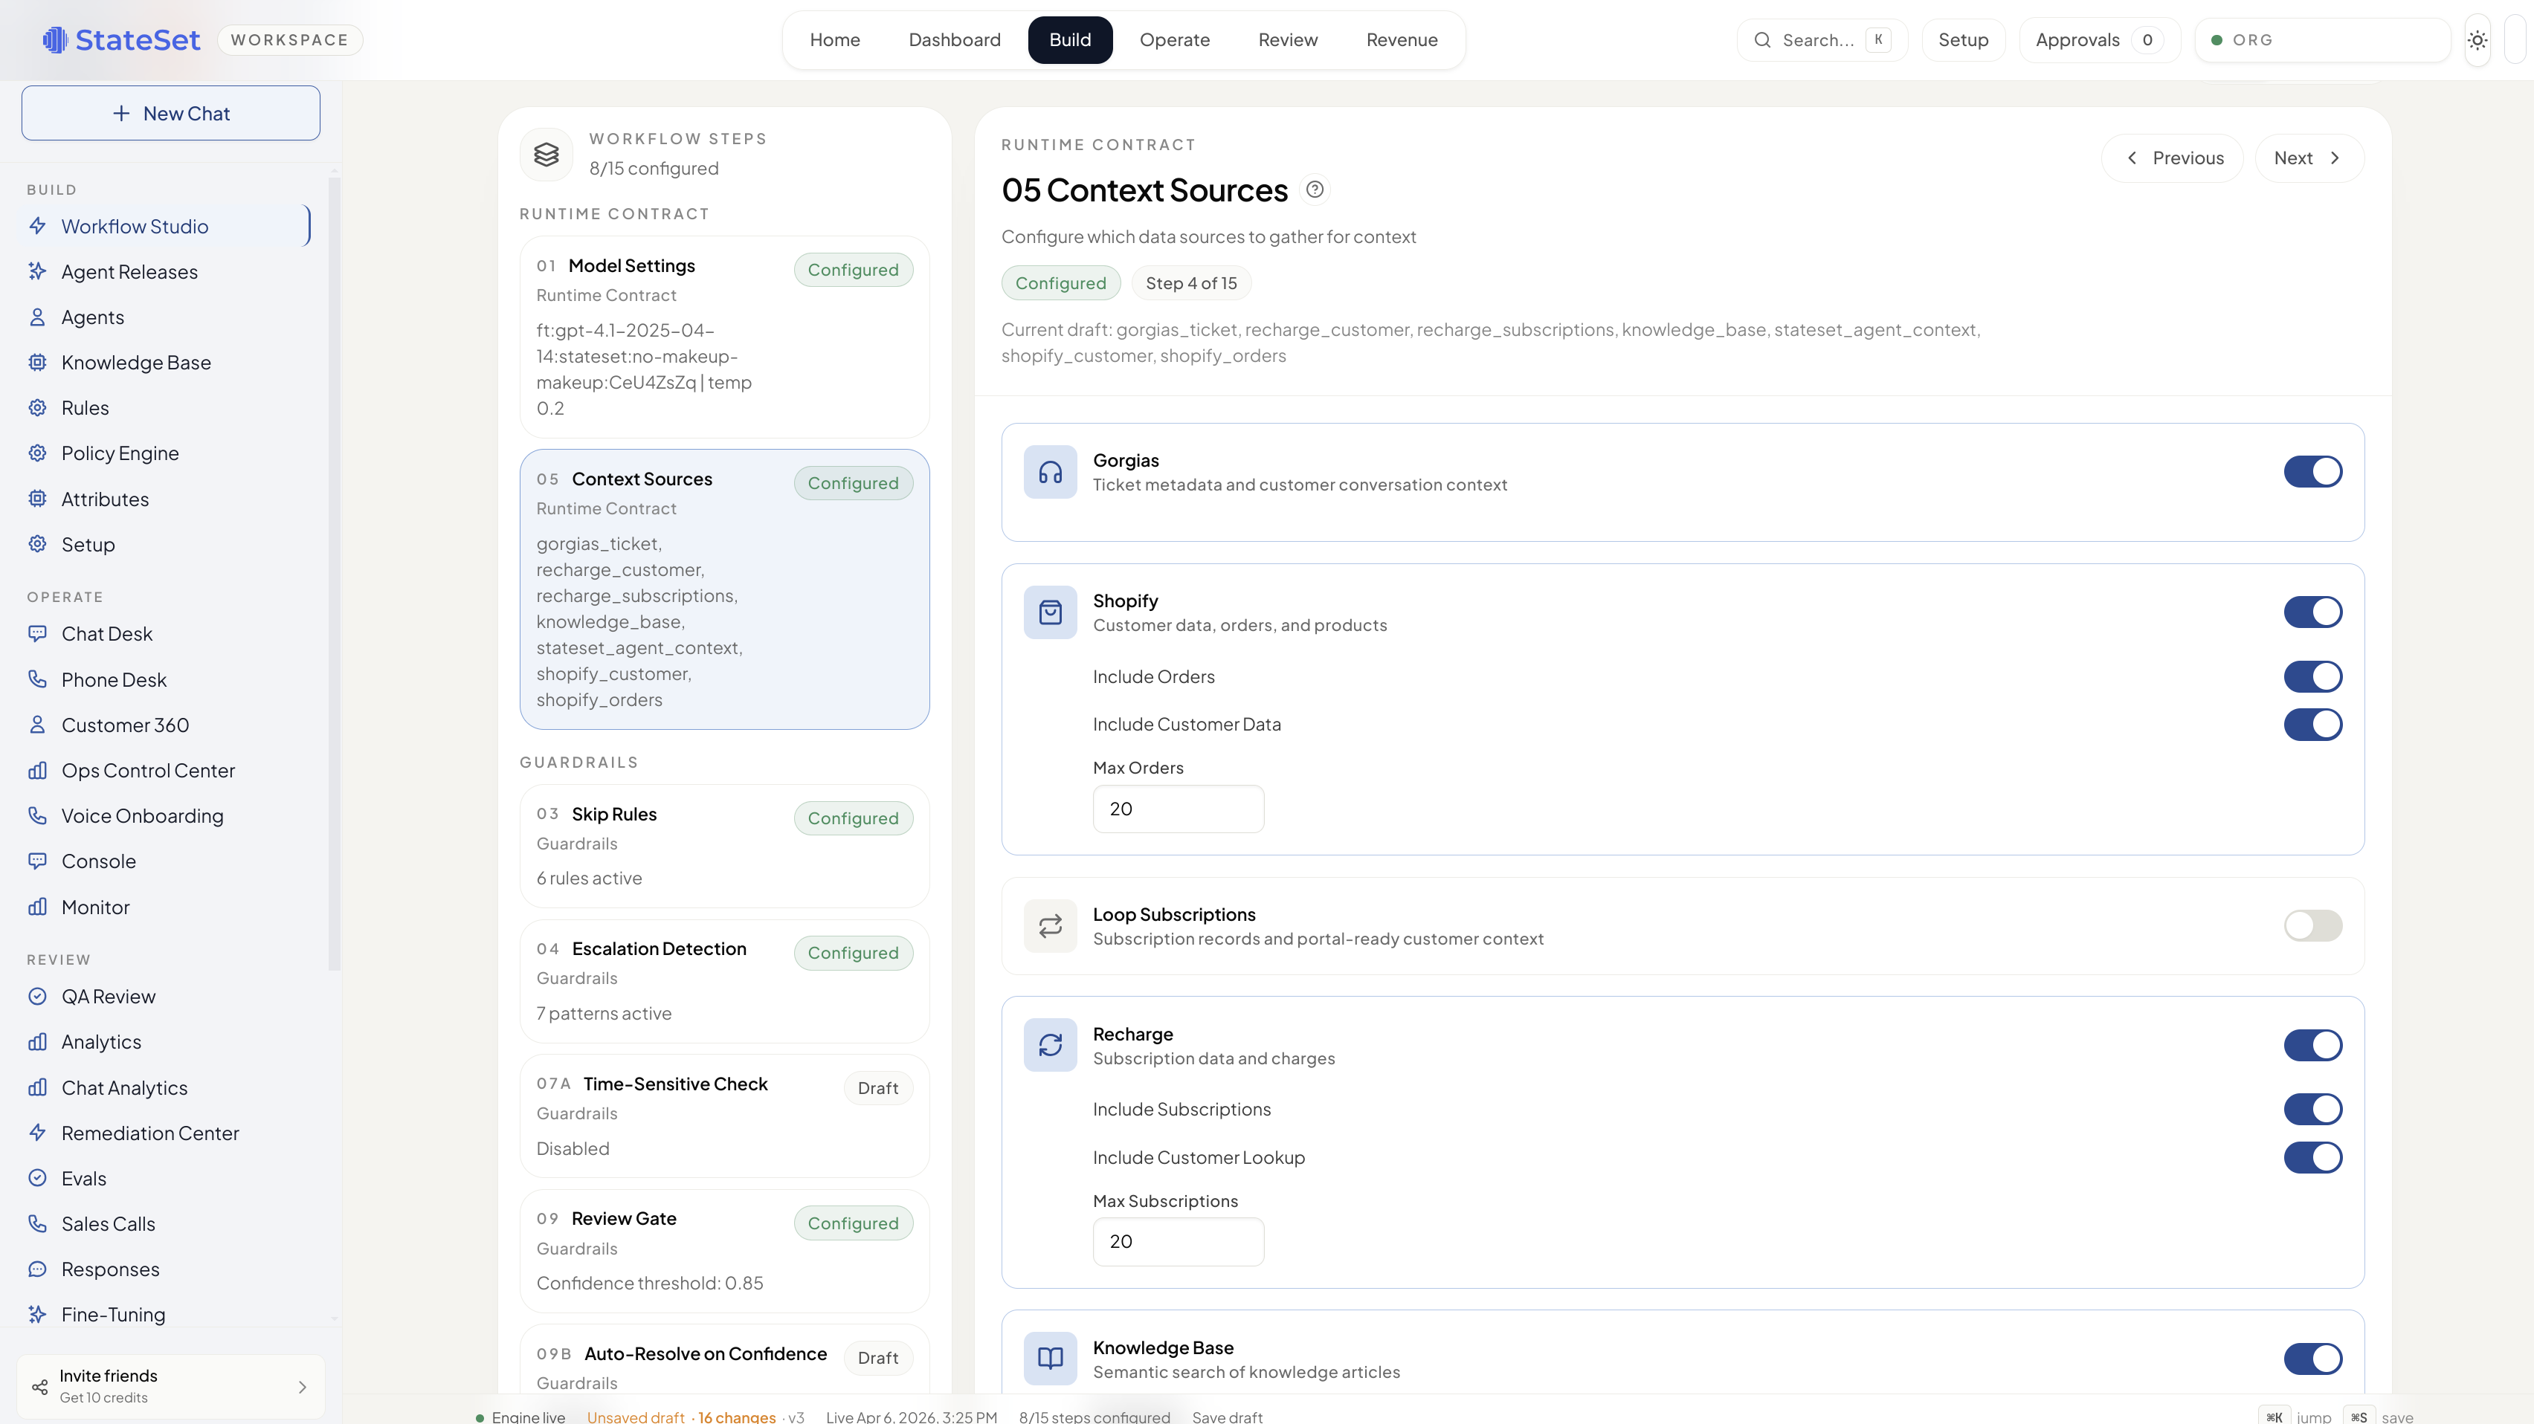Open Policy Engine sidebar icon
The image size is (2534, 1424).
click(x=37, y=453)
